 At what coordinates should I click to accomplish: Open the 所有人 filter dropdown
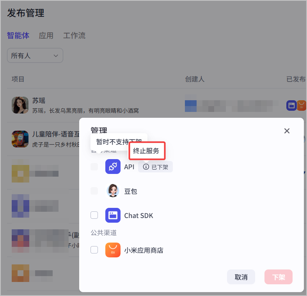tap(35, 56)
